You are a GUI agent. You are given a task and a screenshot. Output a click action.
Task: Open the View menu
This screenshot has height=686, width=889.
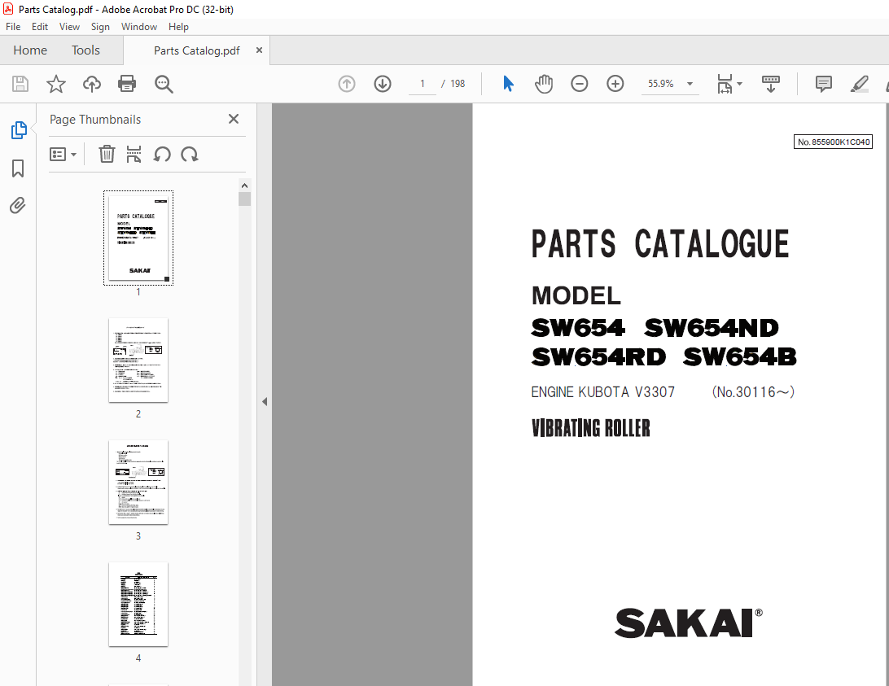tap(69, 27)
